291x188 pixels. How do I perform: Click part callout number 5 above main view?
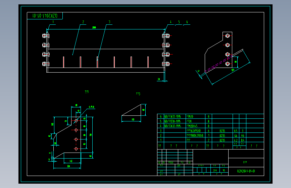click(179, 22)
